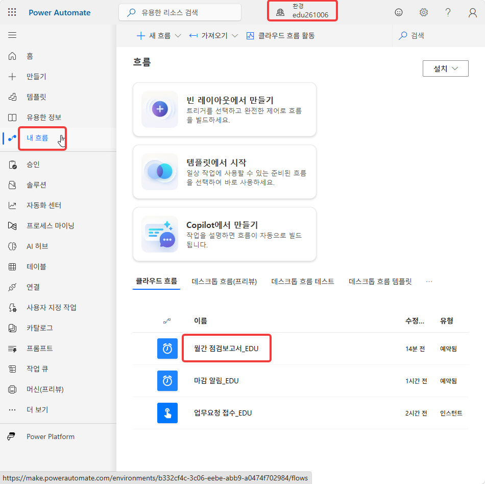Image resolution: width=485 pixels, height=484 pixels.
Task: Select the 템플릿에서 시작 card
Action: (225, 172)
